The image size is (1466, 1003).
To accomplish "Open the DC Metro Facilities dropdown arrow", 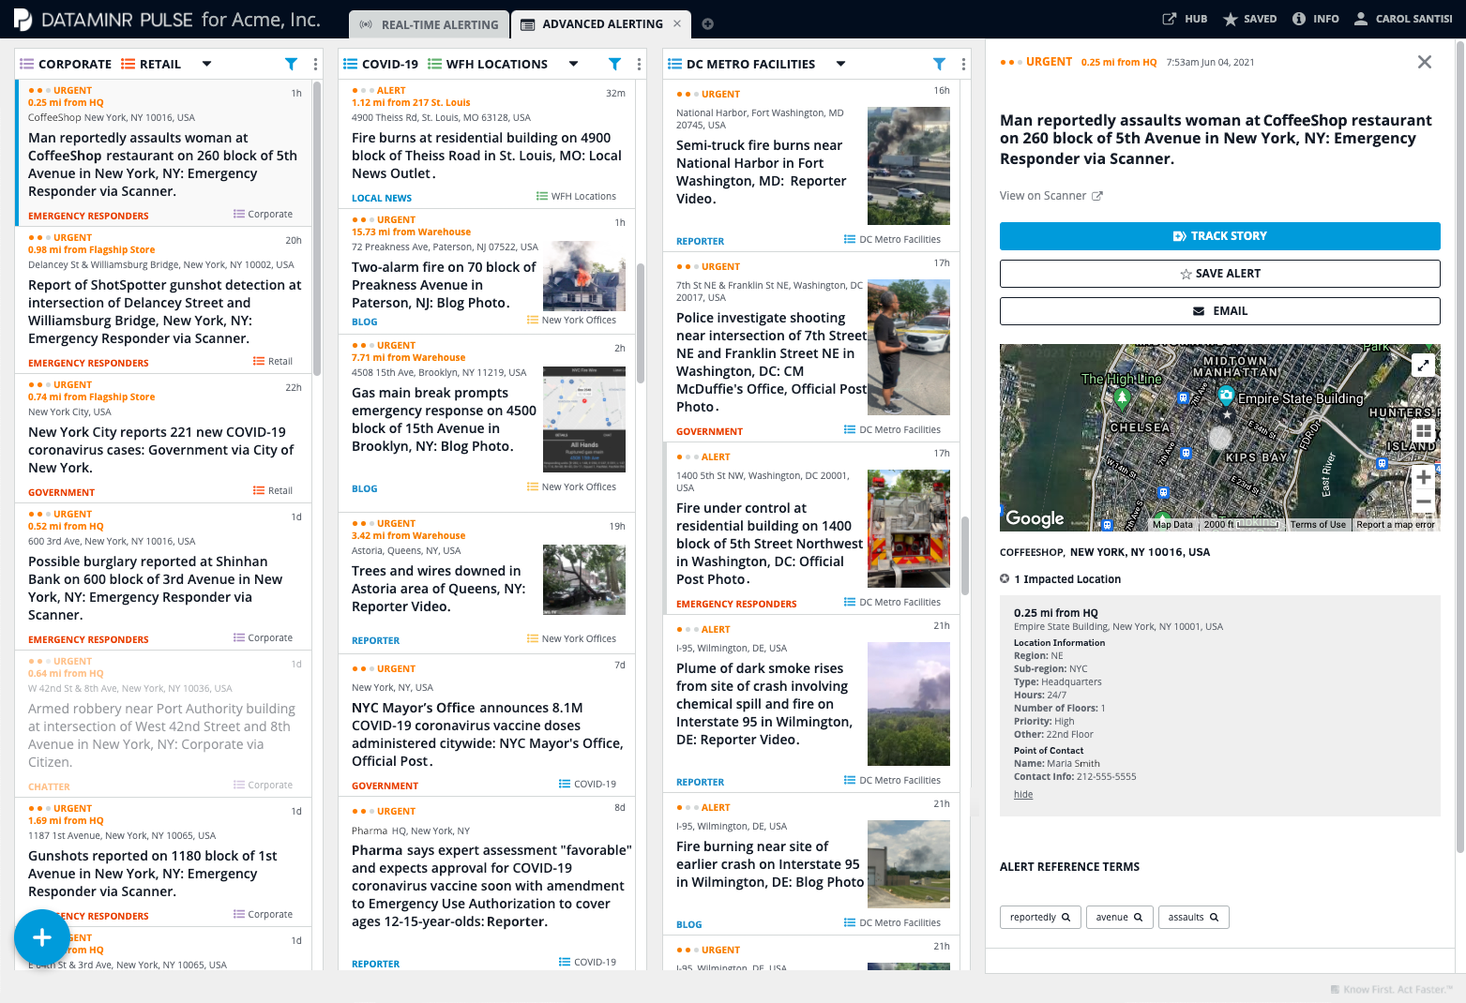I will coord(840,64).
